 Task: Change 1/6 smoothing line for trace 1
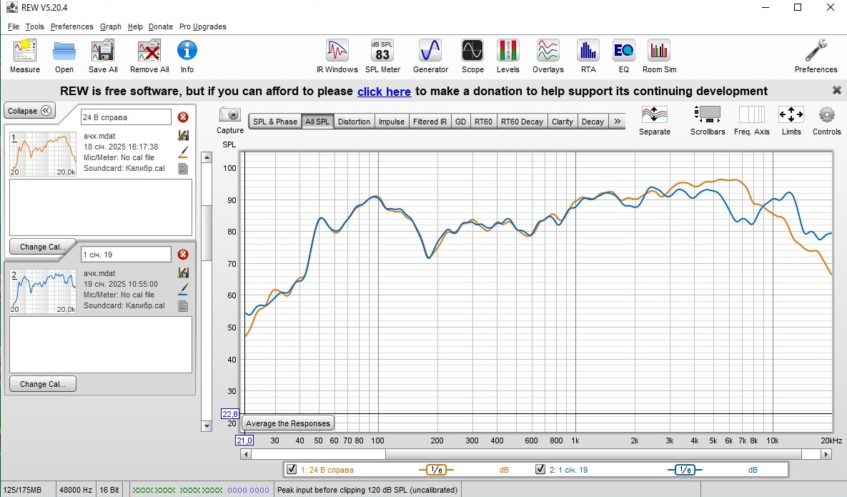[437, 470]
